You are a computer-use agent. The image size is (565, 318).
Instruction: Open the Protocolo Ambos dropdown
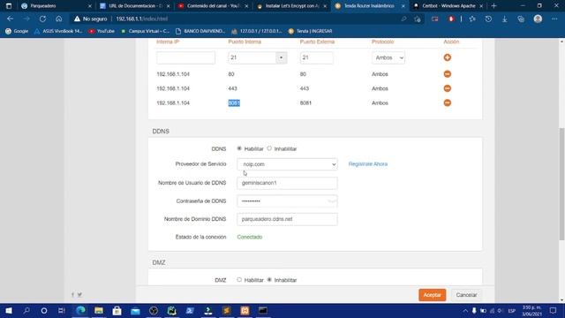point(388,57)
